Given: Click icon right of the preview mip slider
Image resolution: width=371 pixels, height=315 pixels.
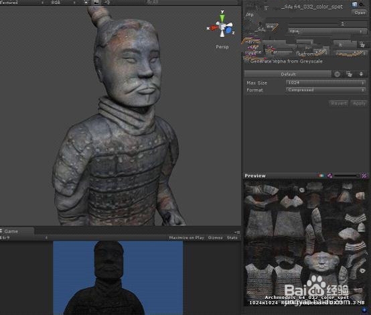Looking at the screenshot, I should pyautogui.click(x=364, y=176).
